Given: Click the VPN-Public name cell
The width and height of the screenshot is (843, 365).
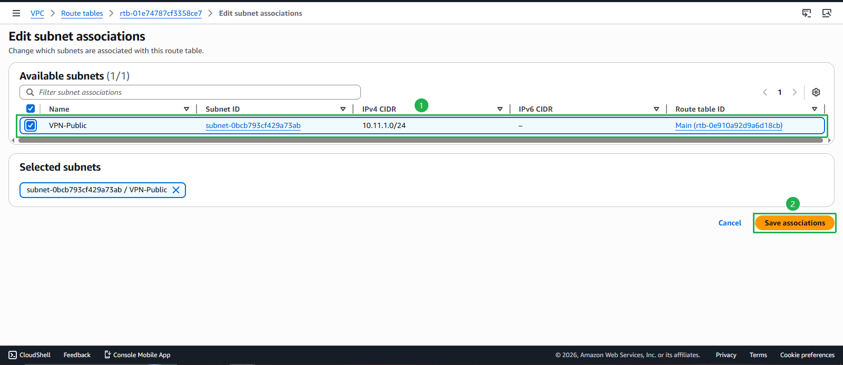Looking at the screenshot, I should pos(68,125).
